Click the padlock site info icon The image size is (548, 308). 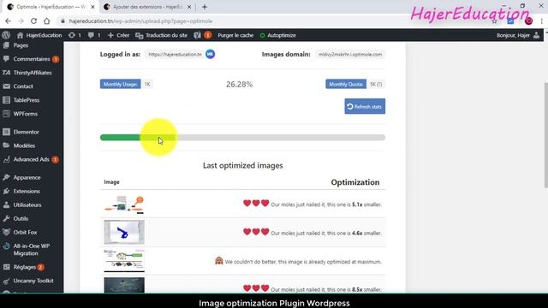(63, 21)
